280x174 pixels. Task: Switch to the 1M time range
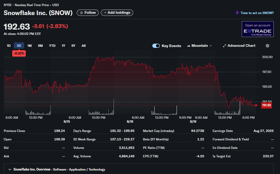point(29,46)
